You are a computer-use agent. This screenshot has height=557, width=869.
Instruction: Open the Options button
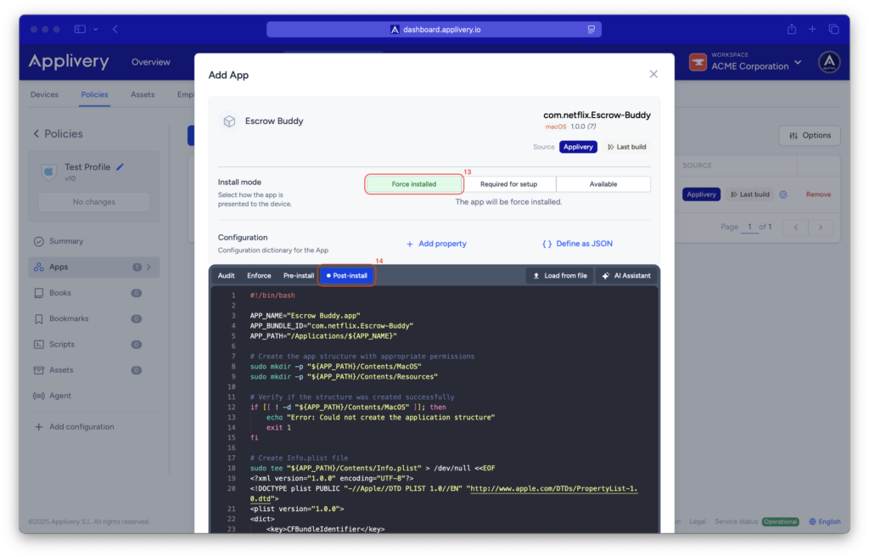810,135
